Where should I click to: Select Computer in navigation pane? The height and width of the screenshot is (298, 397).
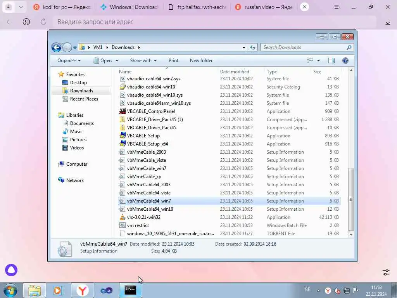coord(76,164)
